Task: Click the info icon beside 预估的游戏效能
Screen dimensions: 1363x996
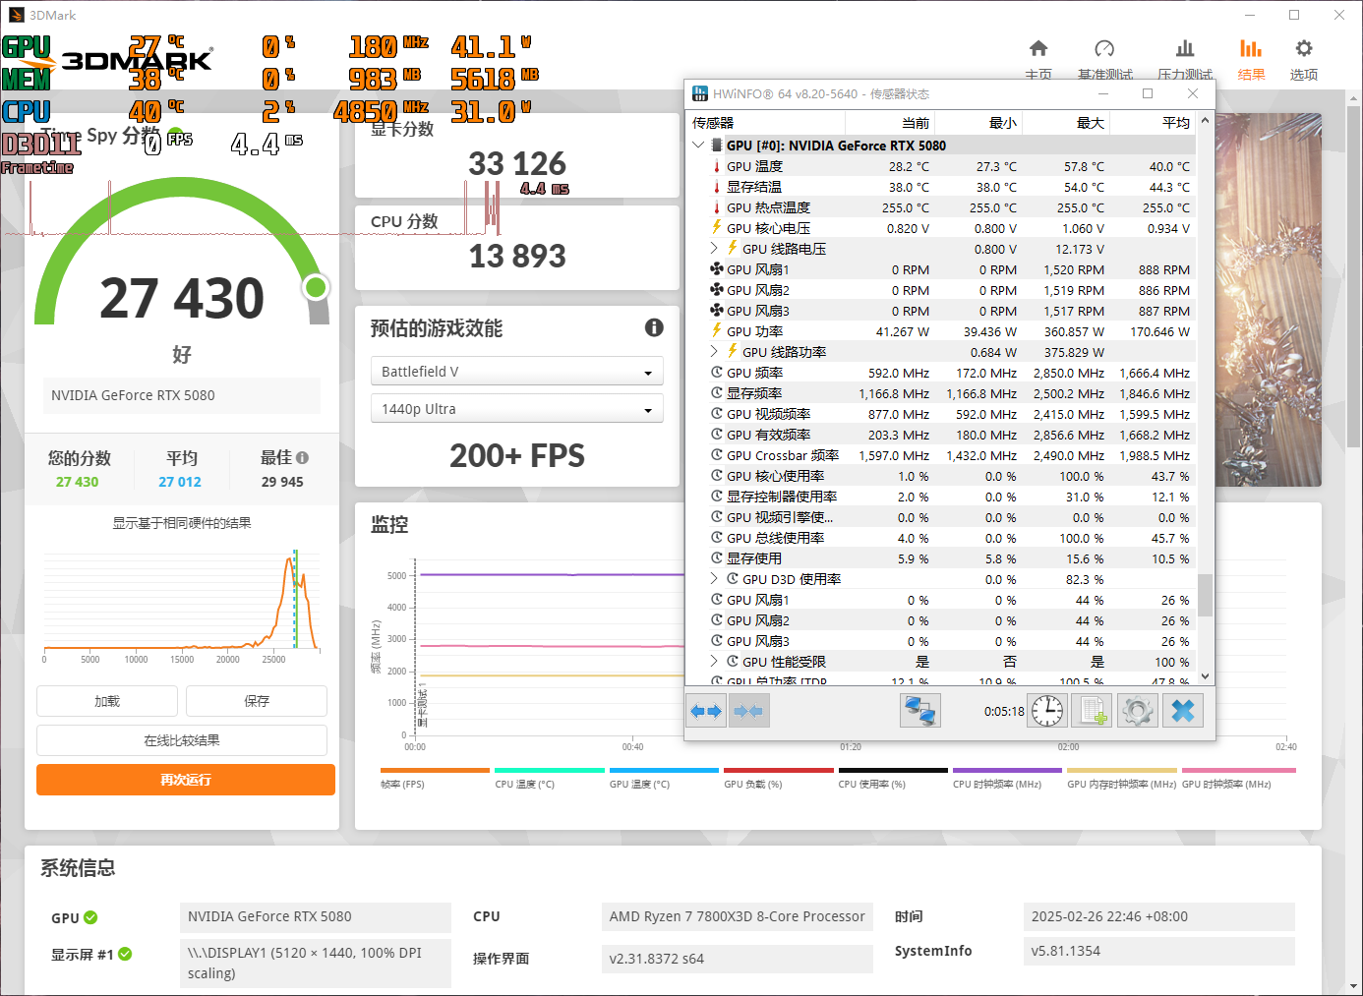Action: pos(654,327)
